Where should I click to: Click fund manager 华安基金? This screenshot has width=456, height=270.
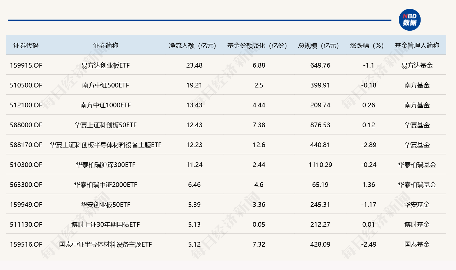417,205
